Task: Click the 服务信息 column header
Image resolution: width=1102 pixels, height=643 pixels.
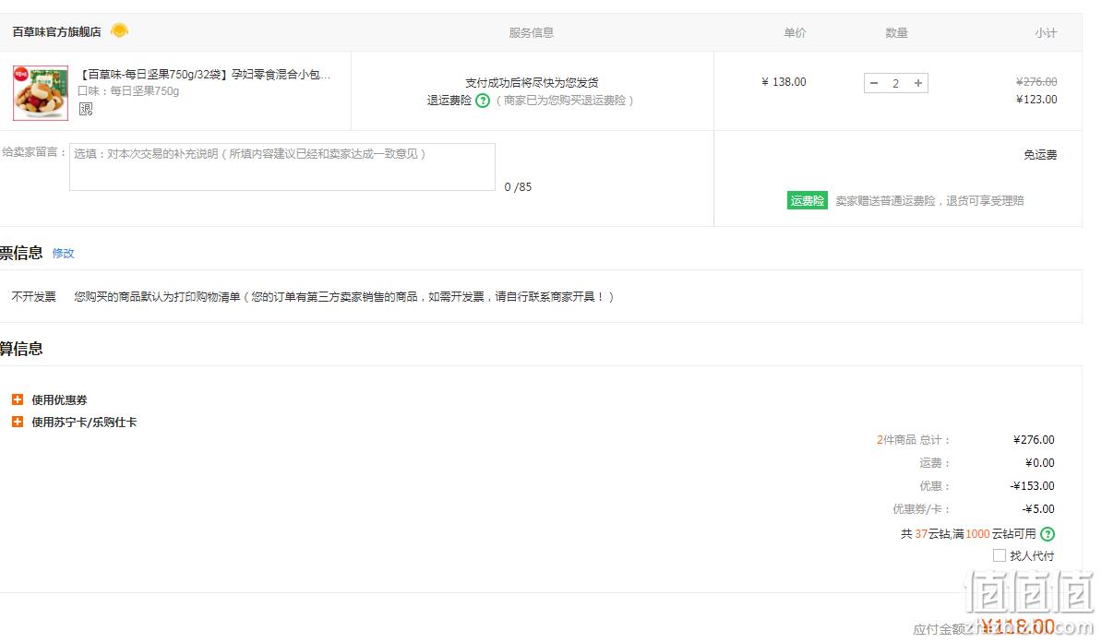Action: point(532,33)
